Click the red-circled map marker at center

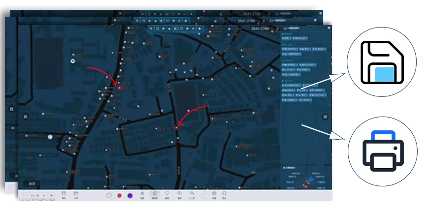(x=176, y=127)
